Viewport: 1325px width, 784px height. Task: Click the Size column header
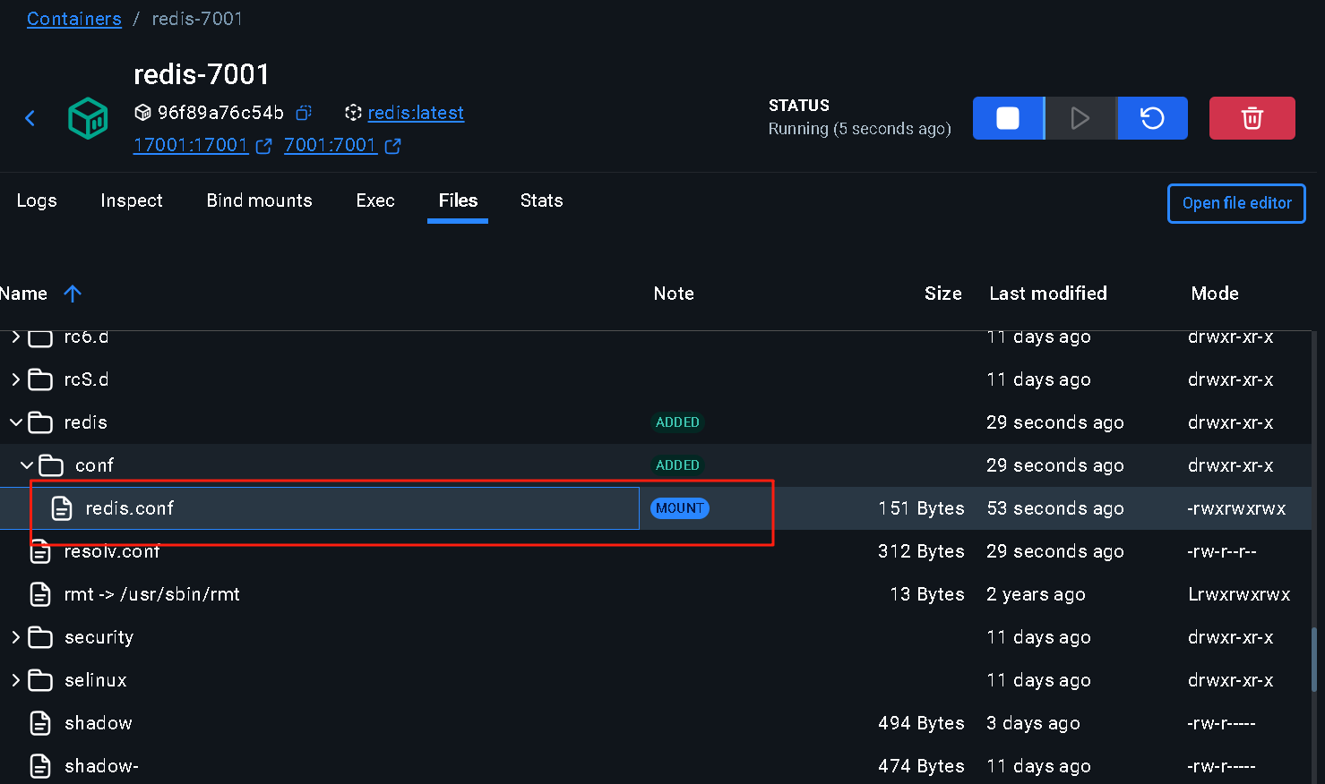(943, 294)
